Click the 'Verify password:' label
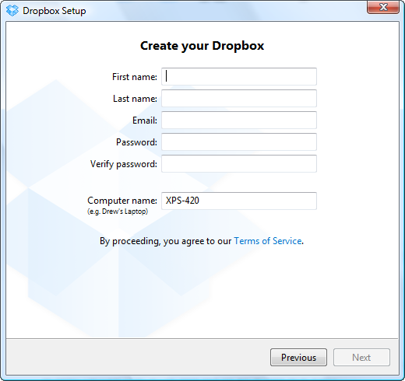Viewport: 405px width, 381px height. coord(124,164)
